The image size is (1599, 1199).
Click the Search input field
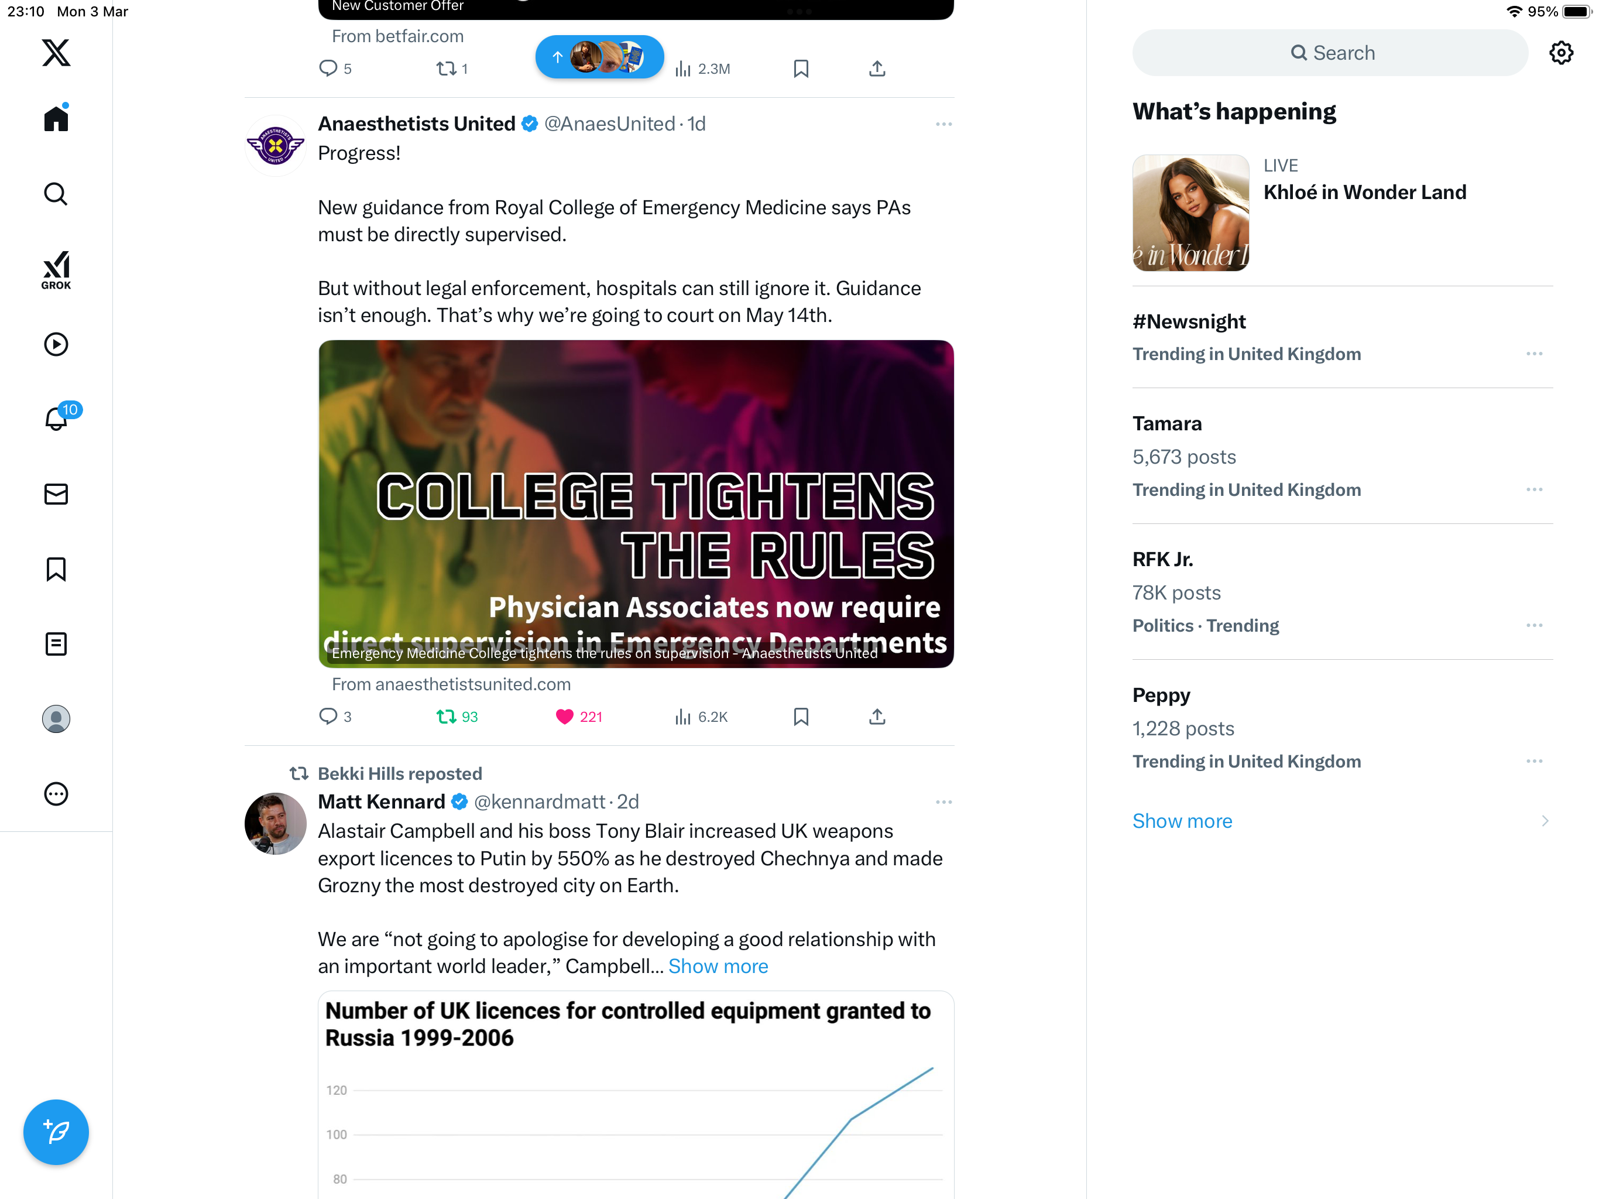pos(1329,53)
